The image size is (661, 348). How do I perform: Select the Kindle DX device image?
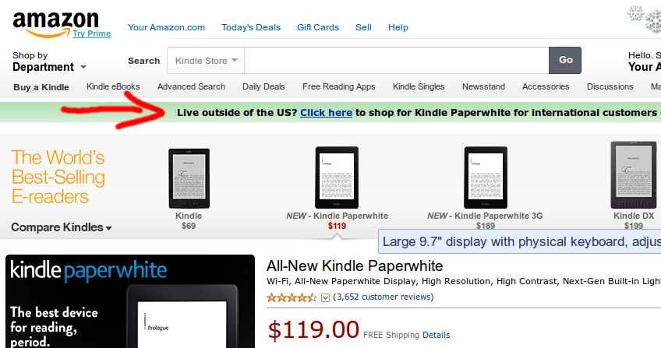point(632,176)
